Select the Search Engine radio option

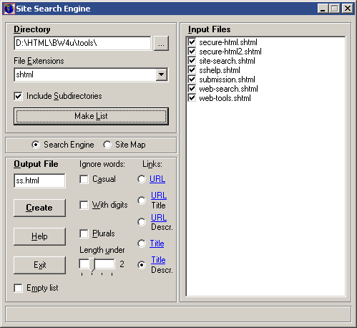coord(36,145)
